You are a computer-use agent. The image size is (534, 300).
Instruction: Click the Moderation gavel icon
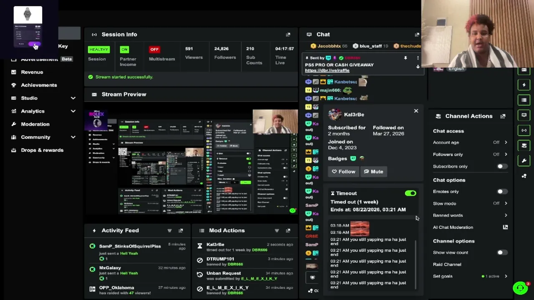(14, 124)
